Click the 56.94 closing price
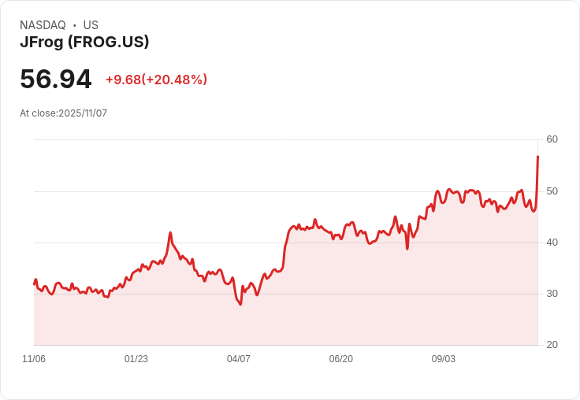580x400 pixels. point(56,80)
